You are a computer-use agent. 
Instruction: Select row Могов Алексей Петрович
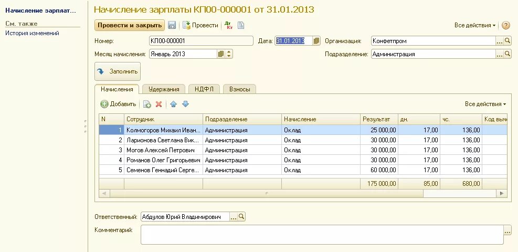[x=303, y=150]
